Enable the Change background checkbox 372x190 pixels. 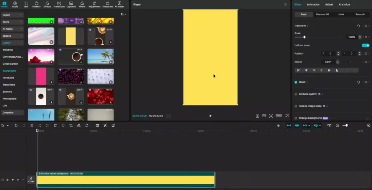coord(296,118)
